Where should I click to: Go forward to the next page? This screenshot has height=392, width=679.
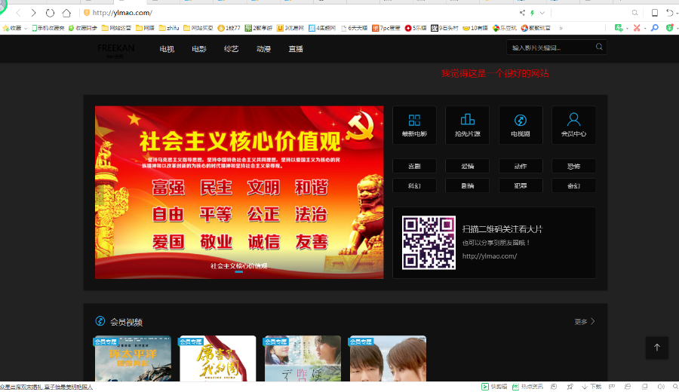(34, 13)
